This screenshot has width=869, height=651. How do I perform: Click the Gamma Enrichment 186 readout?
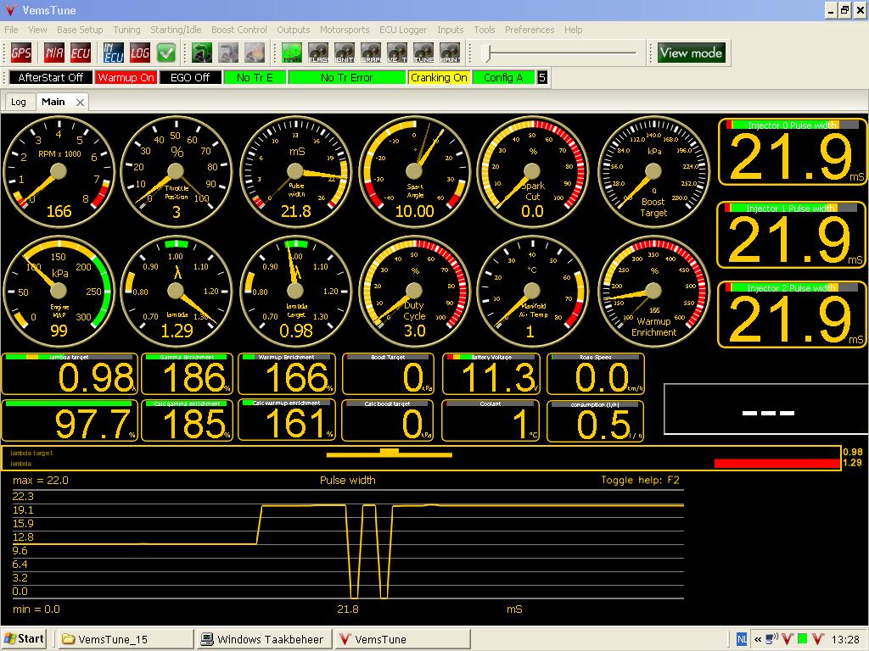tap(188, 374)
